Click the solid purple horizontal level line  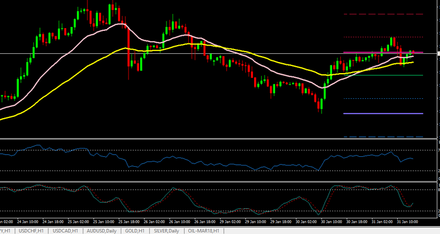[x=381, y=113]
